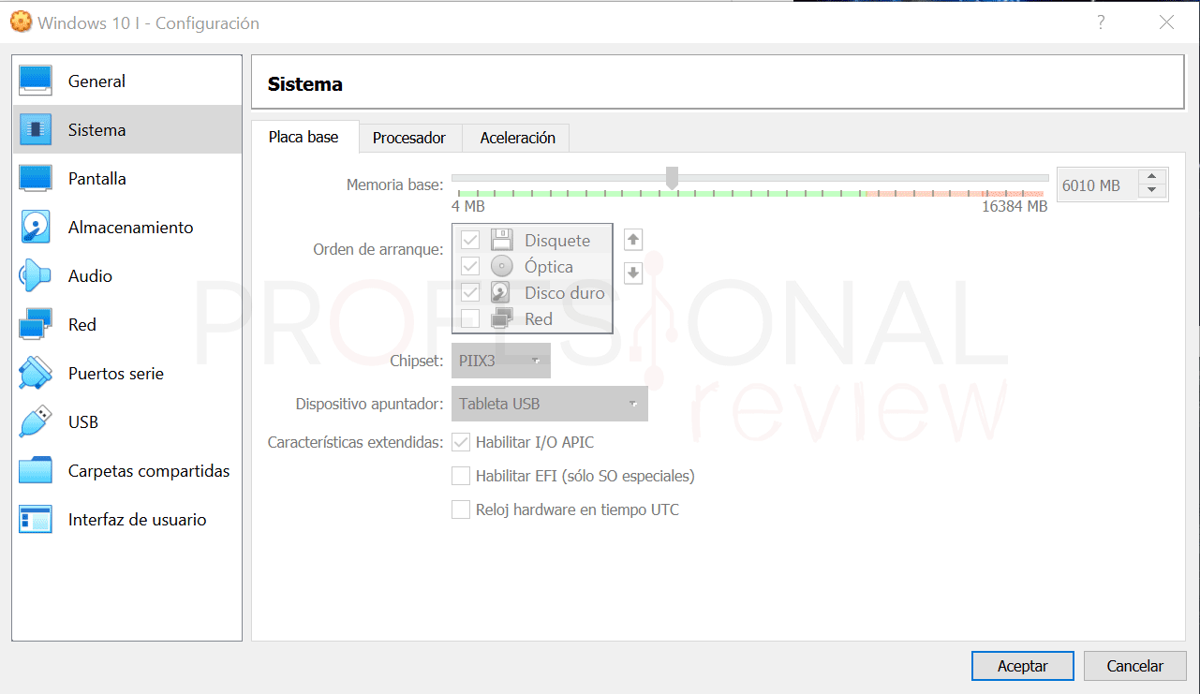1200x694 pixels.
Task: Move boot item up with arrow
Action: pyautogui.click(x=633, y=240)
